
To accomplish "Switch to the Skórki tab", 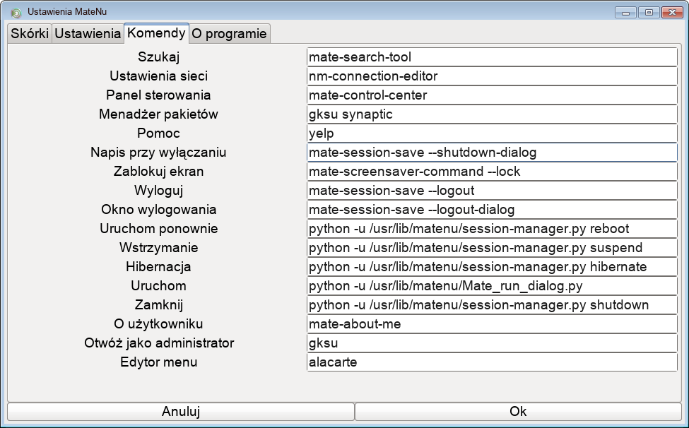I will 30,34.
